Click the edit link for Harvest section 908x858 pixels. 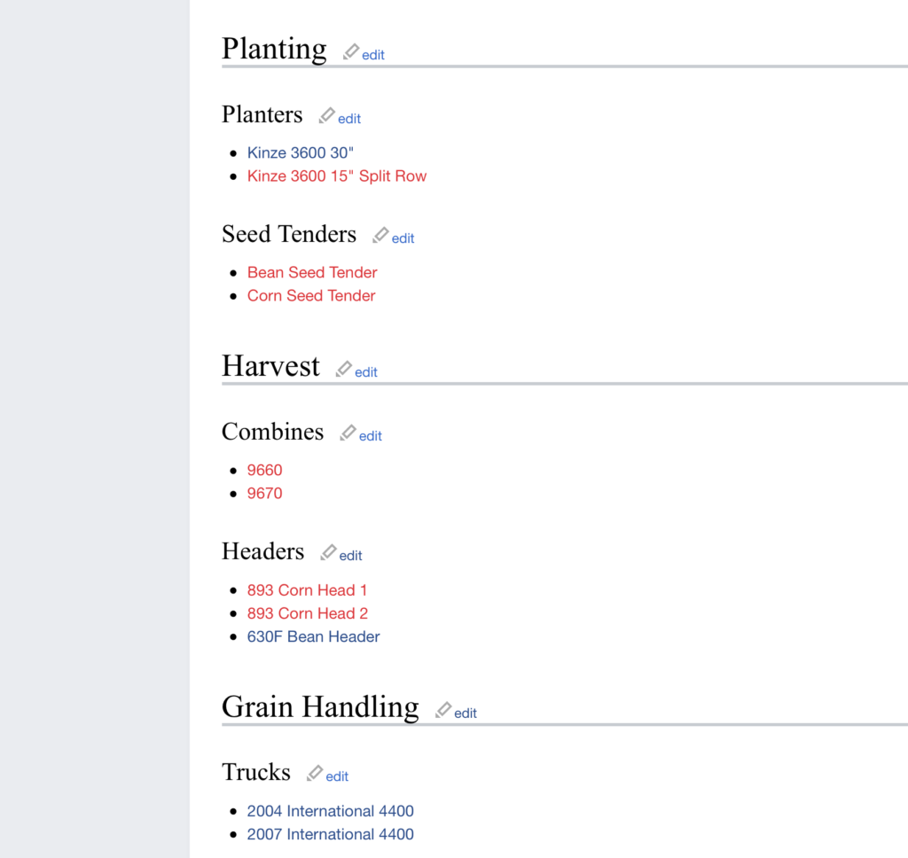tap(366, 372)
